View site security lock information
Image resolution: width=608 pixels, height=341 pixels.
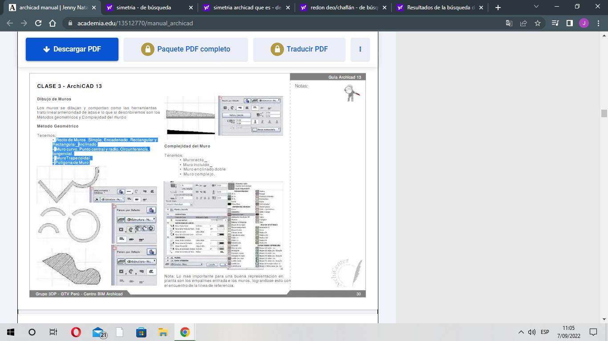(x=69, y=23)
